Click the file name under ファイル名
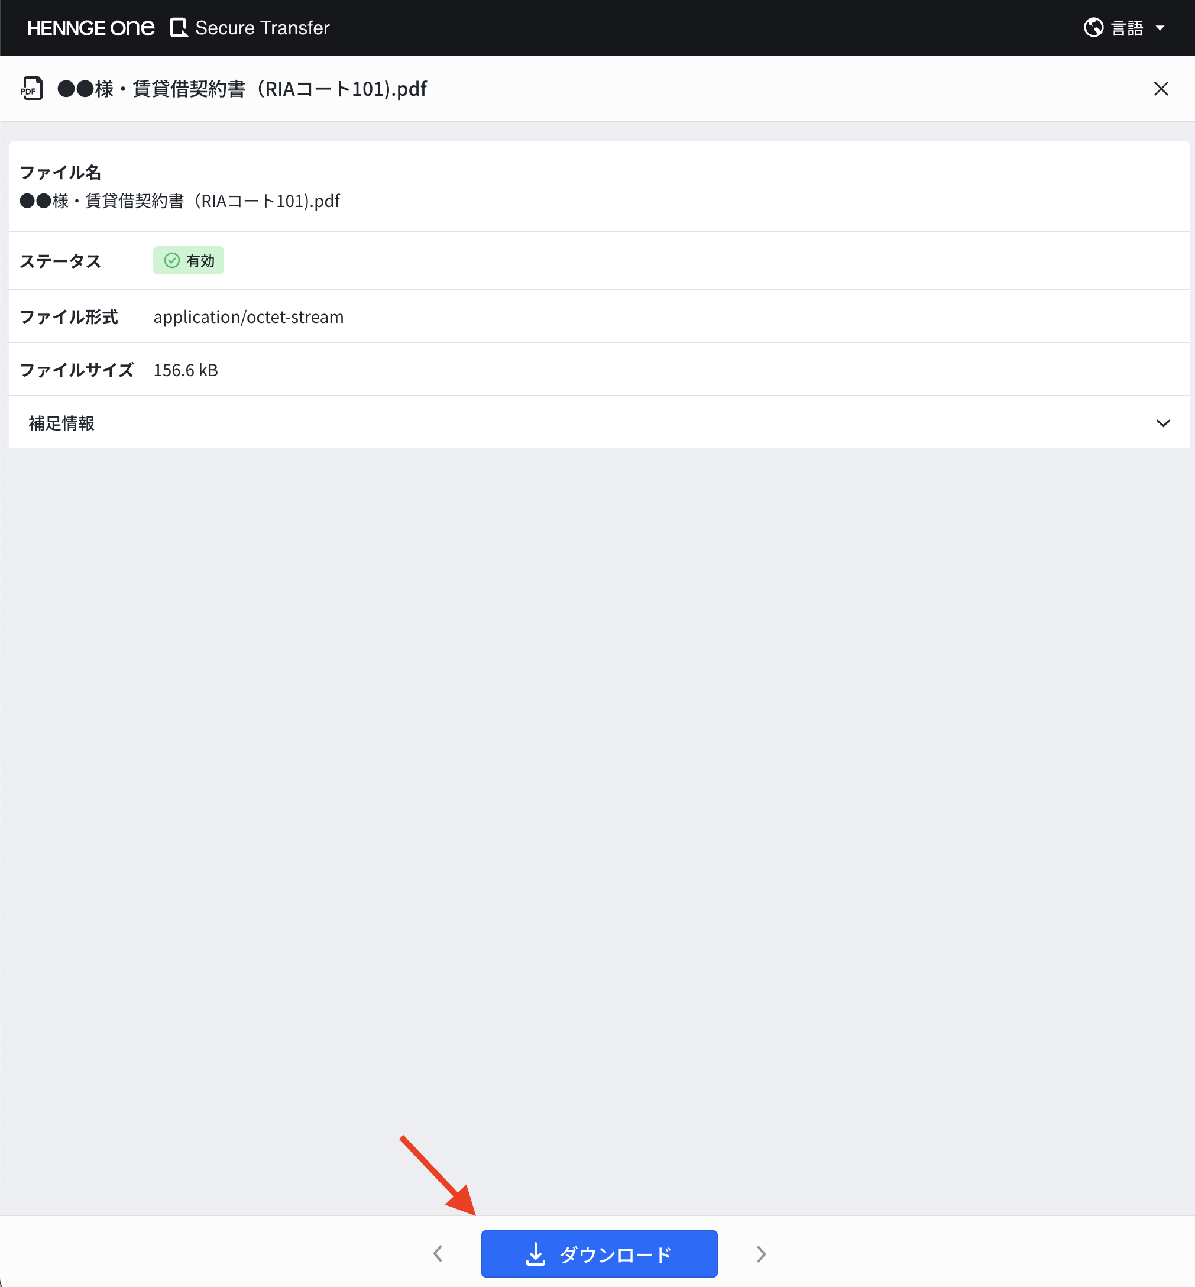 pos(180,201)
